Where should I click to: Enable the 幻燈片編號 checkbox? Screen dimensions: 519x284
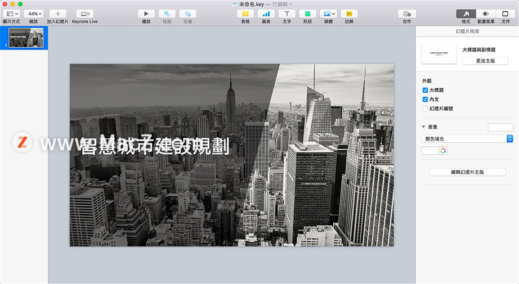[x=426, y=109]
